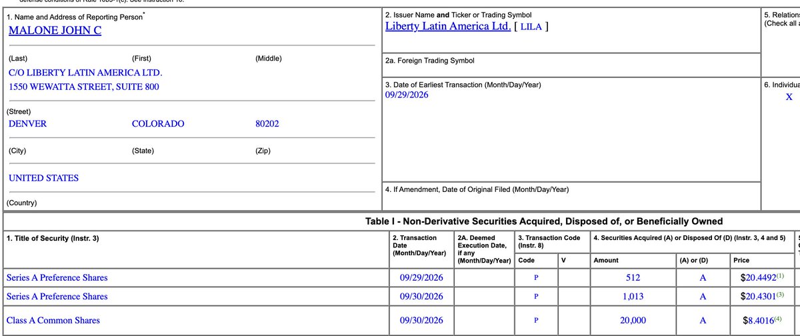Click the Table I heading text

pyautogui.click(x=543, y=221)
